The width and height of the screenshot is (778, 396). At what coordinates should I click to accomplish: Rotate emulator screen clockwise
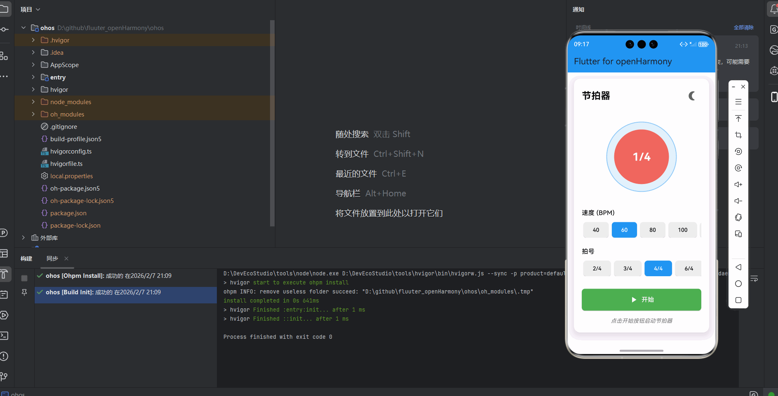click(738, 168)
